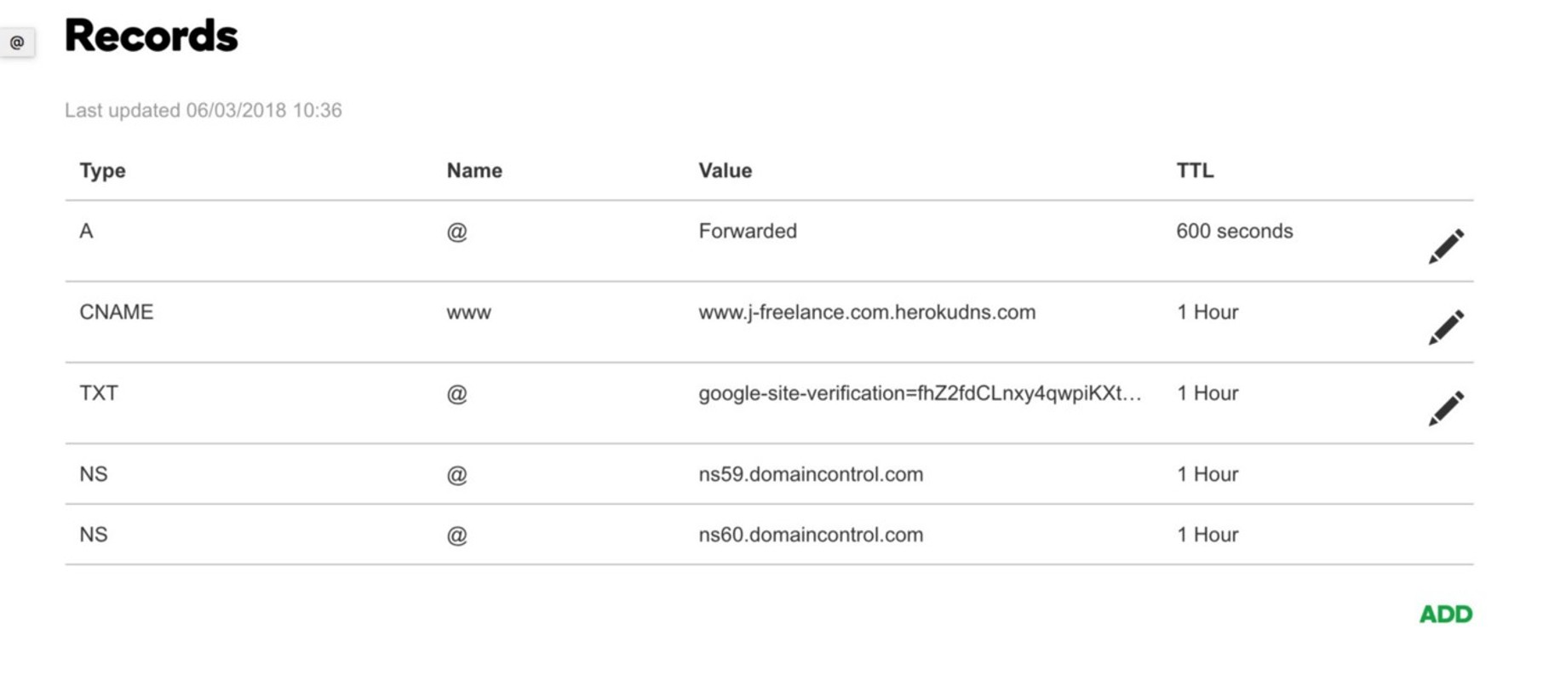Click the Name column header
The width and height of the screenshot is (1566, 681).
(474, 170)
